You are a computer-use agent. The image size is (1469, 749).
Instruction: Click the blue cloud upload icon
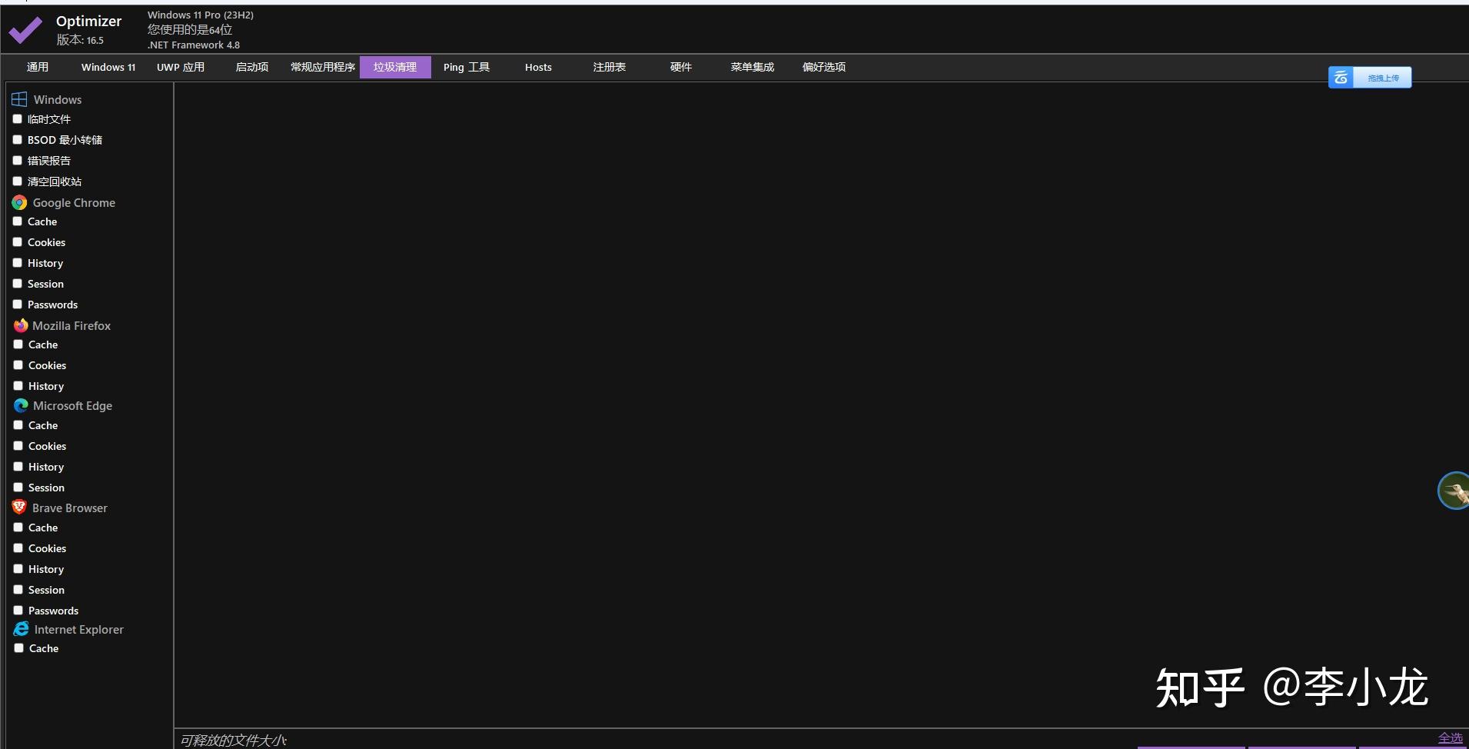[x=1342, y=77]
